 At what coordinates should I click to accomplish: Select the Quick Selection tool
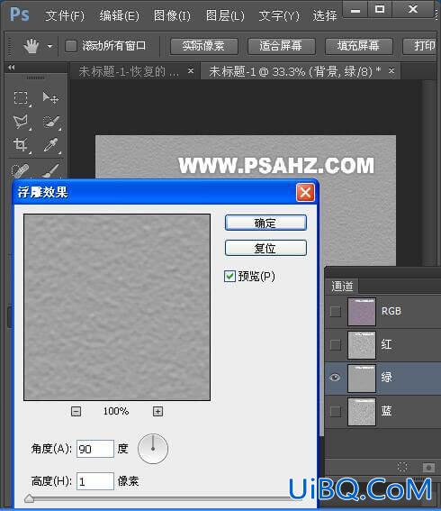[50, 122]
